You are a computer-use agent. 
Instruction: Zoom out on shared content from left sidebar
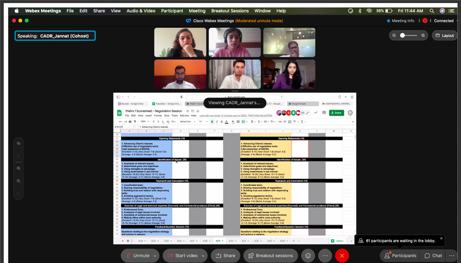point(18,181)
